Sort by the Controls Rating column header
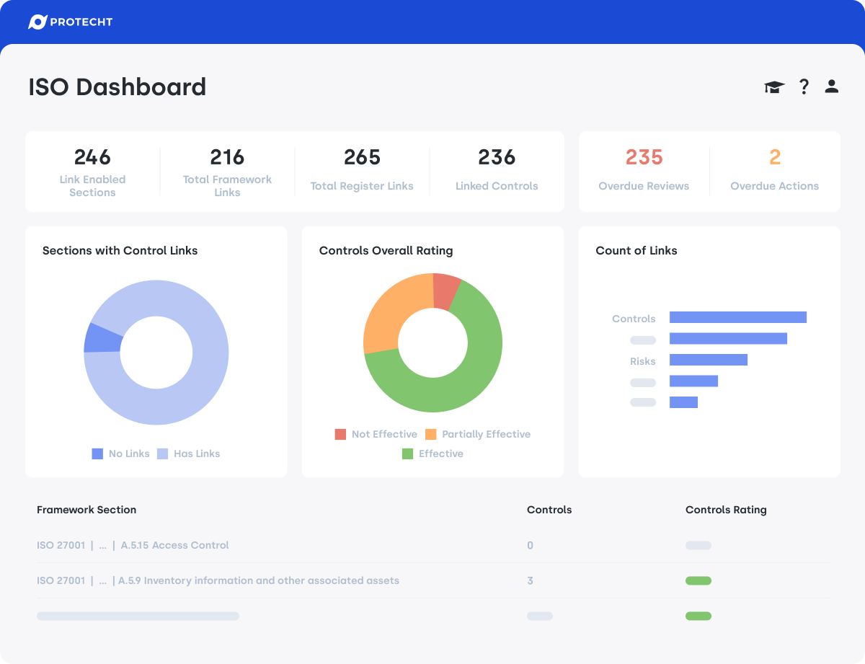Image resolution: width=865 pixels, height=664 pixels. pos(726,510)
